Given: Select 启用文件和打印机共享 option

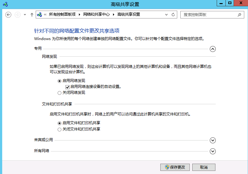Looking at the screenshot, I should (x=59, y=123).
